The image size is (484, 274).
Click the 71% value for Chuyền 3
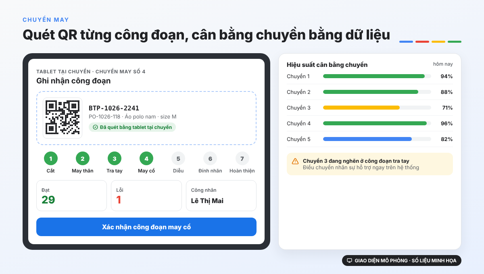coord(447,108)
